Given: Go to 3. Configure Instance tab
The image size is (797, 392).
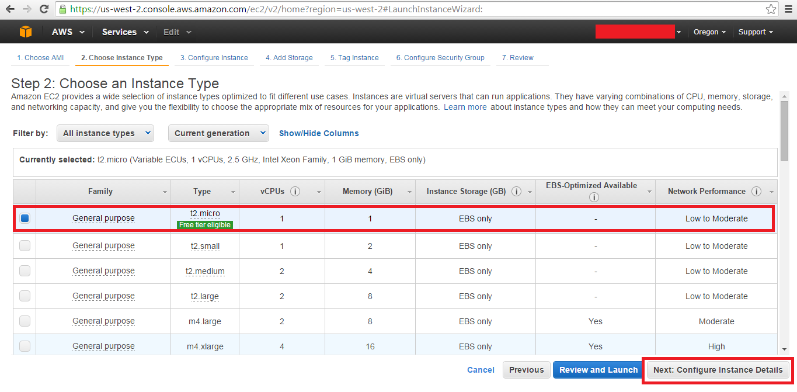Looking at the screenshot, I should tap(214, 58).
